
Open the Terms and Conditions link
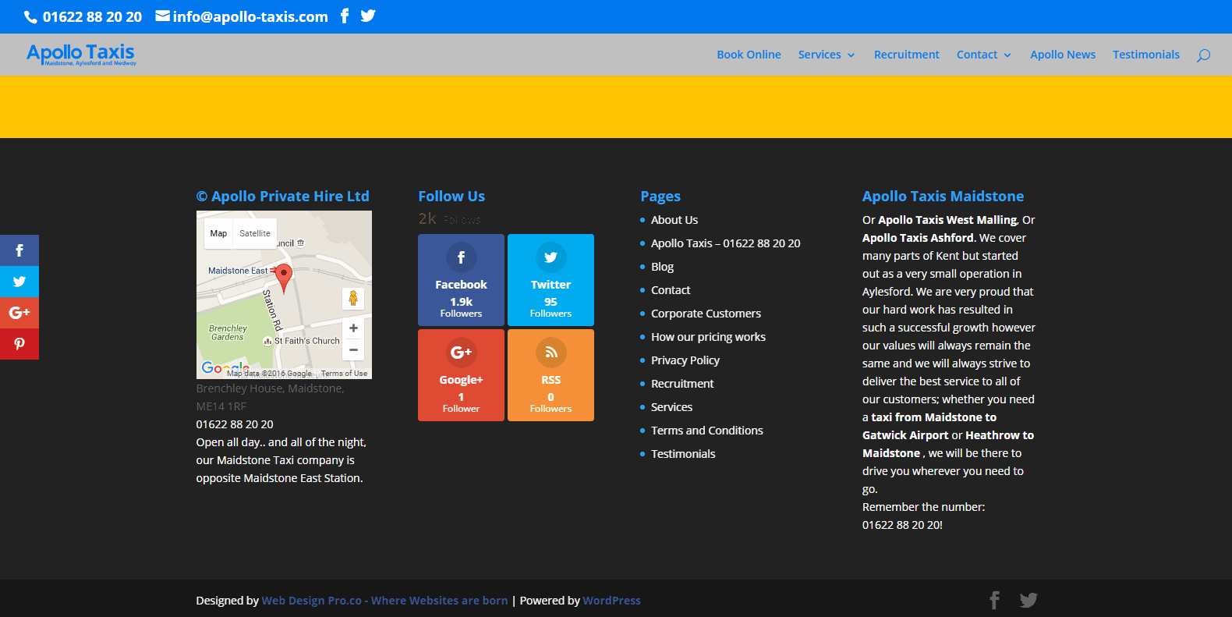tap(707, 431)
